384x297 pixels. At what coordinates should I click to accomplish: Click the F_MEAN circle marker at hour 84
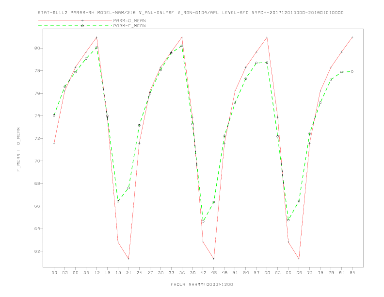click(x=352, y=71)
